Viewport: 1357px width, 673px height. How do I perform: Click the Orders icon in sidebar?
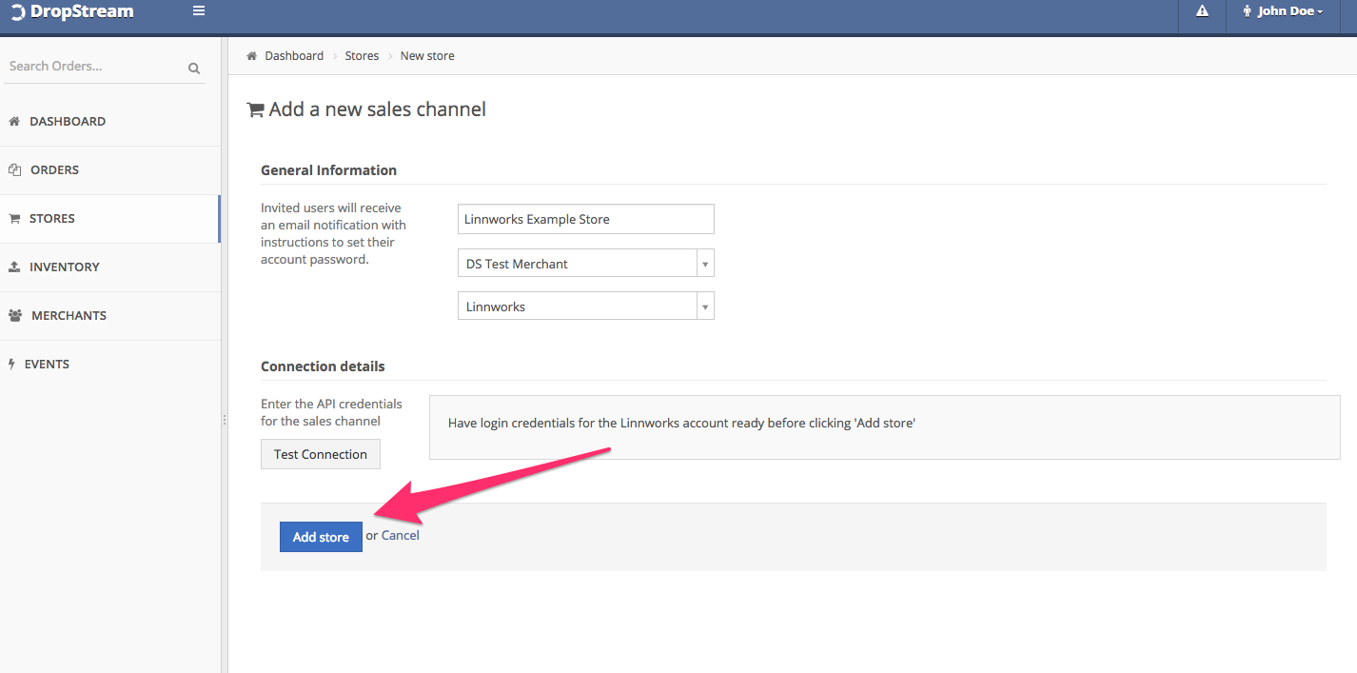(14, 170)
